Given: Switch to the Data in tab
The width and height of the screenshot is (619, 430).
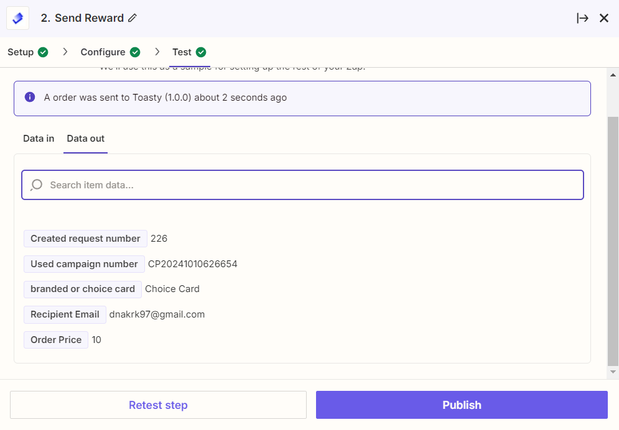Looking at the screenshot, I should click(x=39, y=139).
